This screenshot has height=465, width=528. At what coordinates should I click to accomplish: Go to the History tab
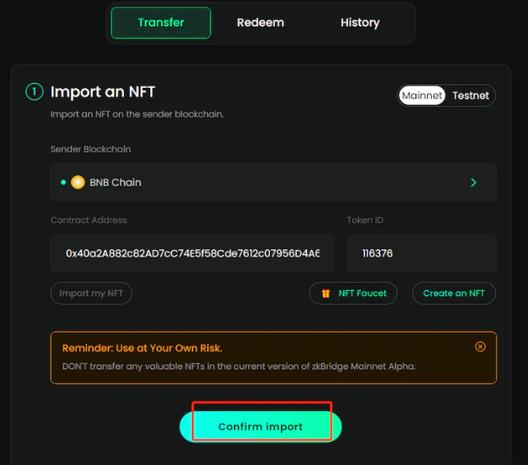(360, 23)
